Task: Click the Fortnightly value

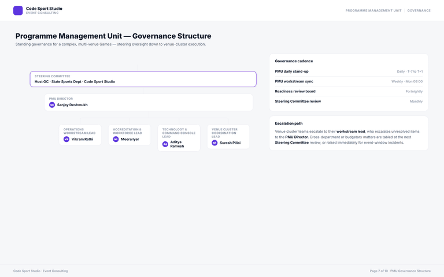Action: pos(414,91)
